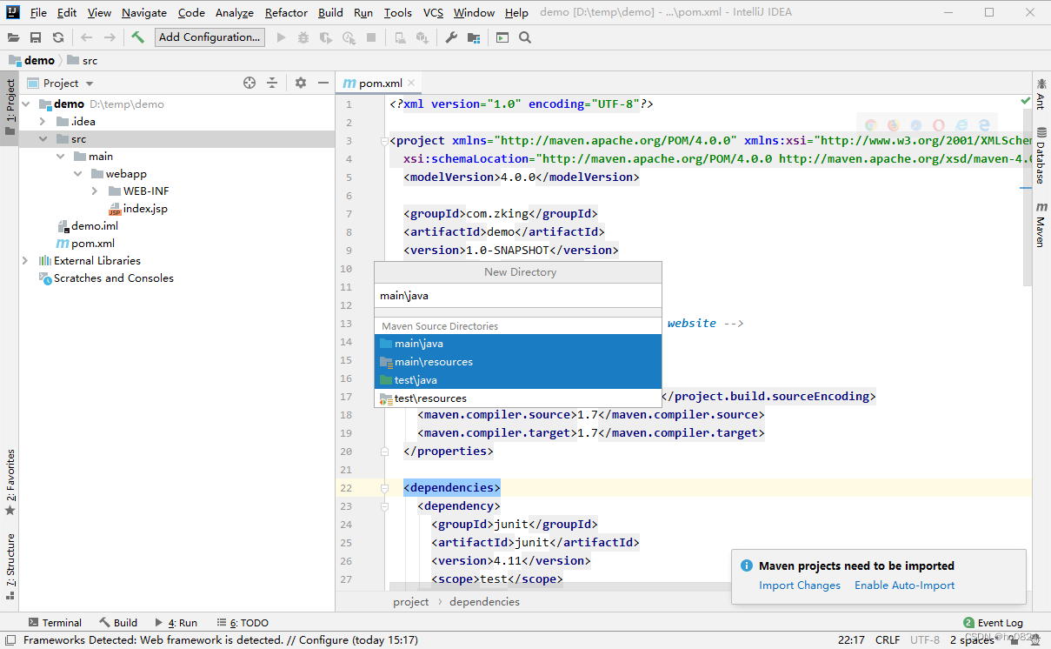Screen dimensions: 1051x649
Task: Expand the WEB-INF folder node
Action: 95,191
